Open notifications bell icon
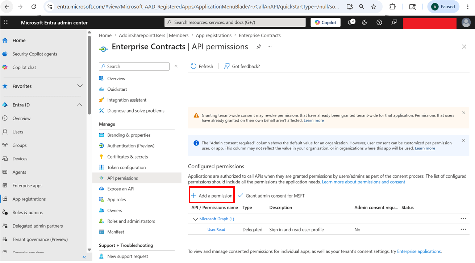Screen dimensions: 475x263 (x=351, y=22)
